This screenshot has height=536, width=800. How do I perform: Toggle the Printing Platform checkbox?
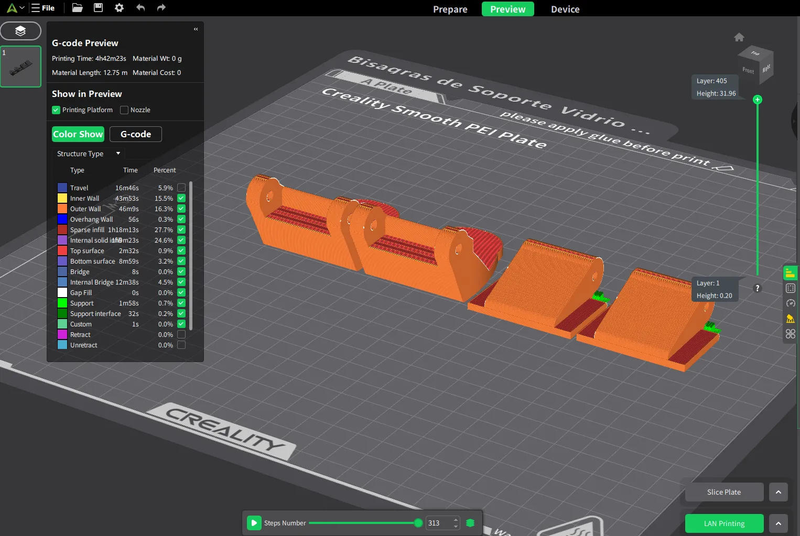[x=56, y=110]
